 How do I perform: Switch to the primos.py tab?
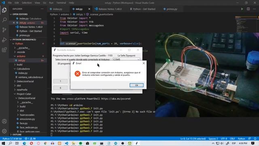(x=172, y=9)
